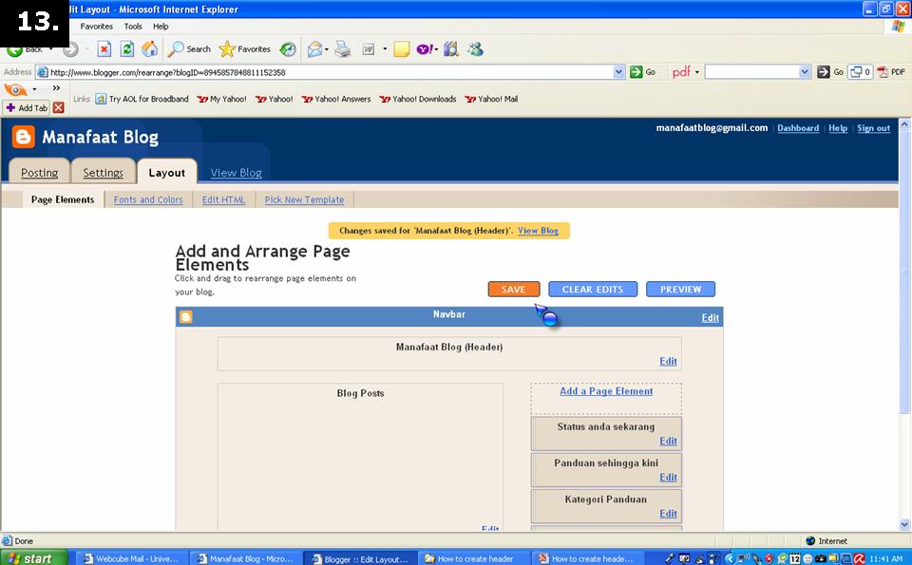
Task: Edit the Status anda sekarang element
Action: [x=668, y=441]
